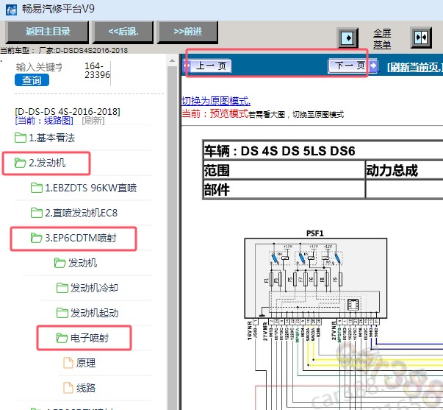Click folder icon of 2.直喷发动机EC8
This screenshot has height=410, width=443.
pyautogui.click(x=37, y=213)
